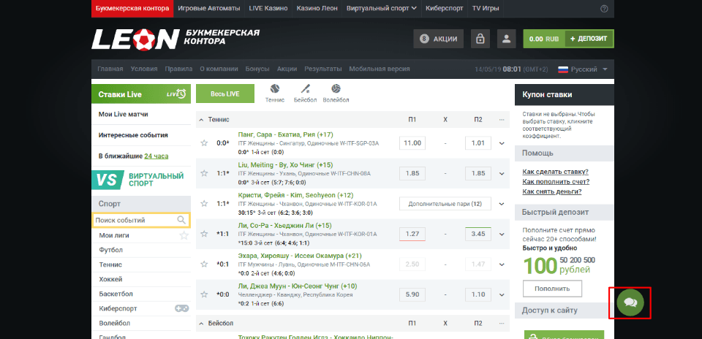Open the Результаты menu item
The image size is (702, 339).
pos(322,69)
